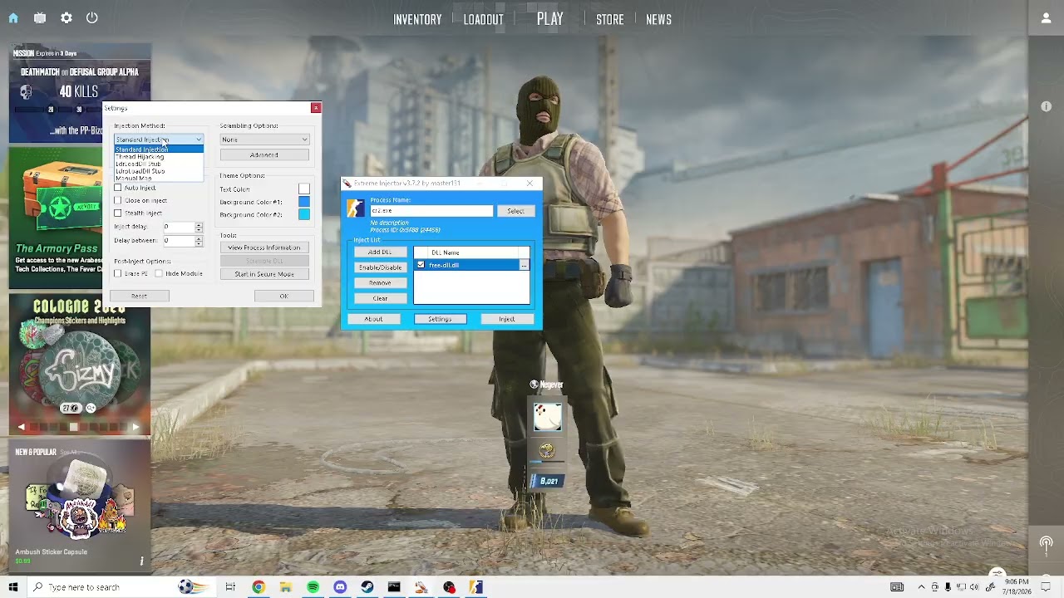
Task: Click the Advanced scrambling button
Action: pyautogui.click(x=264, y=154)
